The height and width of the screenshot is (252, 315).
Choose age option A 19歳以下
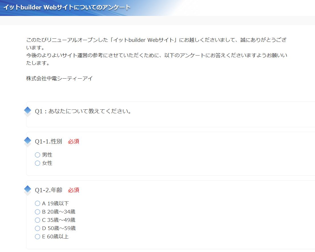38,203
